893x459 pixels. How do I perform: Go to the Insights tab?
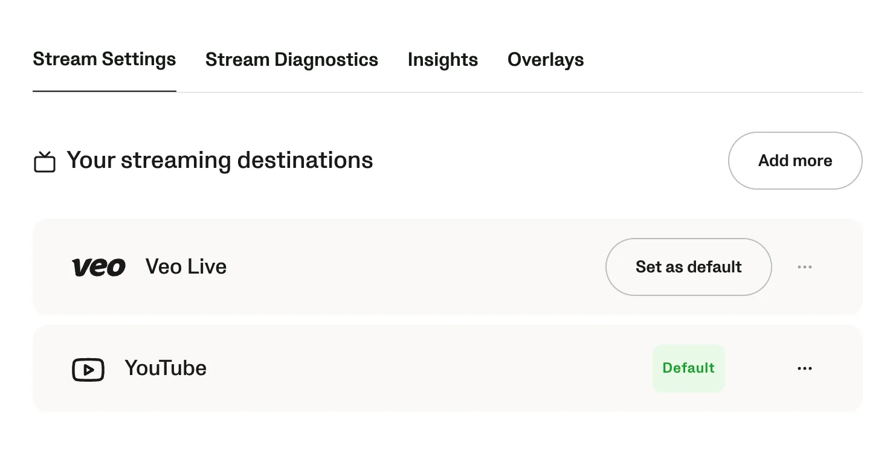[442, 60]
